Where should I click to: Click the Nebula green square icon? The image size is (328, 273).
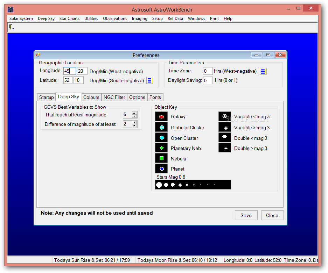(161, 158)
